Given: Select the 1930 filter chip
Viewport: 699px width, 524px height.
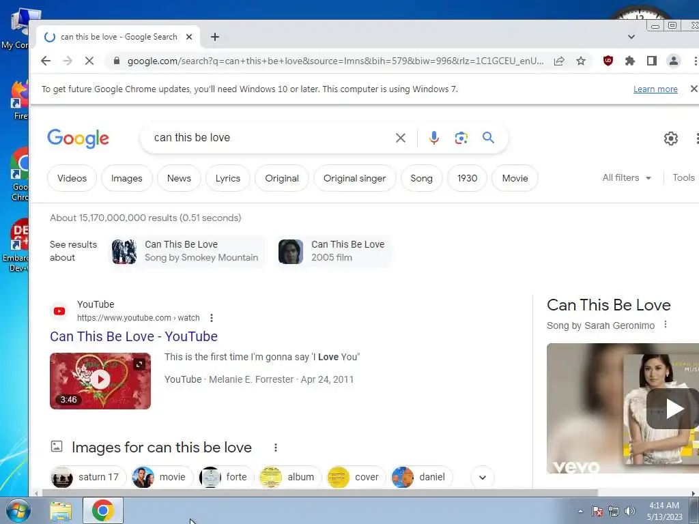Looking at the screenshot, I should pos(467,178).
